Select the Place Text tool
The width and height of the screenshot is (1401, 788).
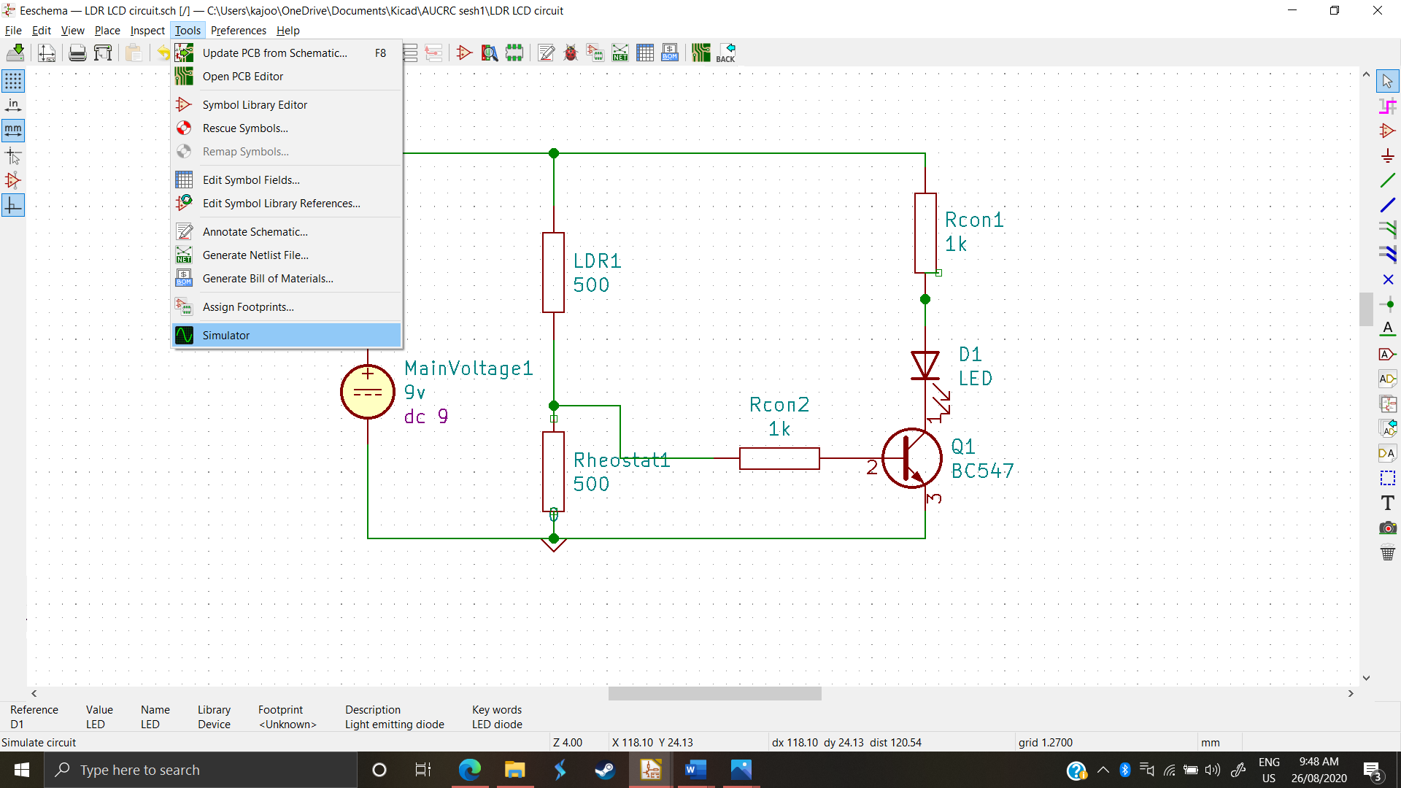coord(1388,503)
